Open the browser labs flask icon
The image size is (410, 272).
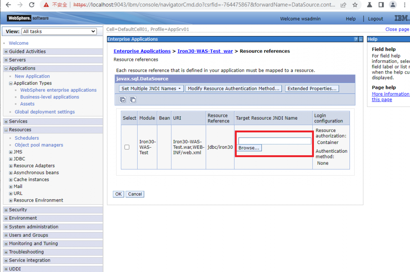click(x=370, y=5)
